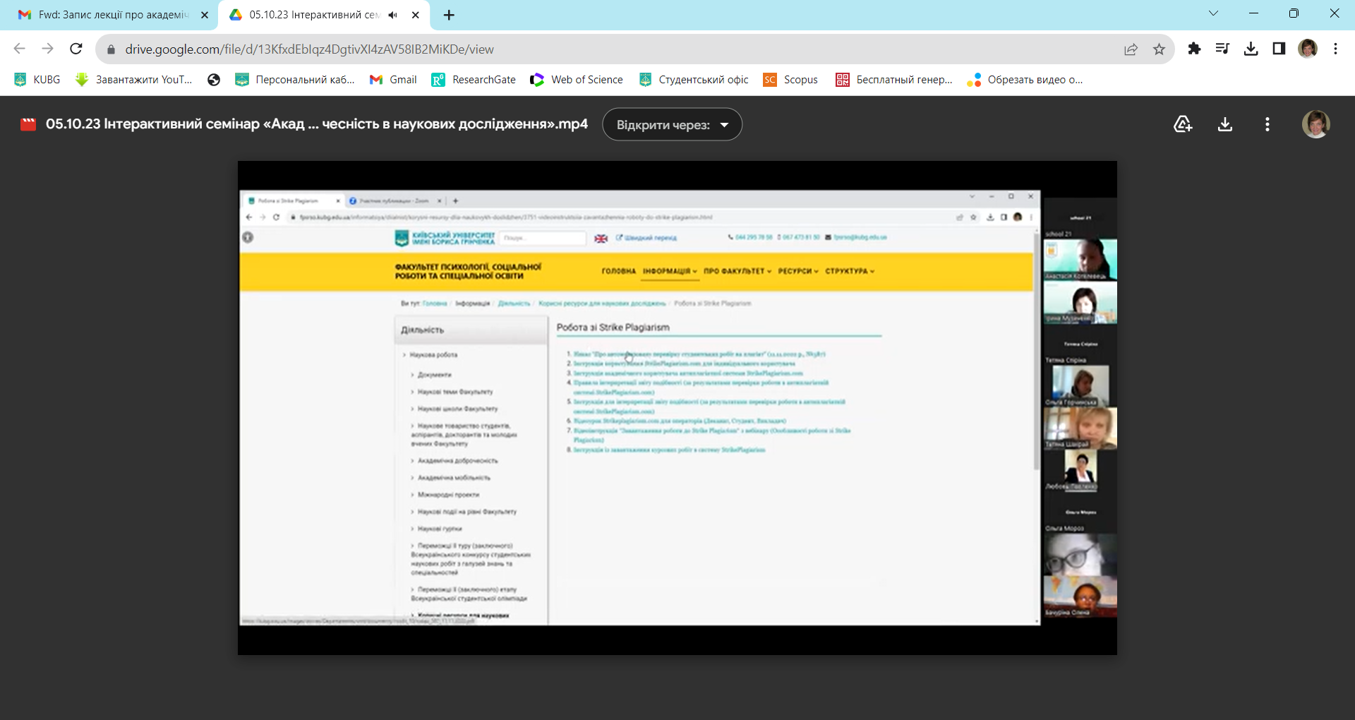Open the ResearchGate bookmark
The image size is (1355, 720).
[x=474, y=80]
